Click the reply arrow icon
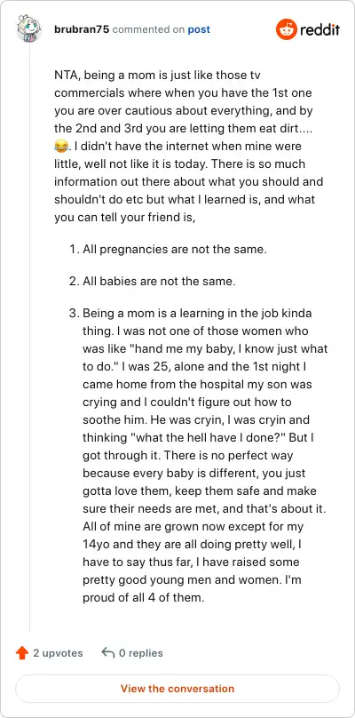Viewport: 355px width, 718px height. [x=107, y=652]
